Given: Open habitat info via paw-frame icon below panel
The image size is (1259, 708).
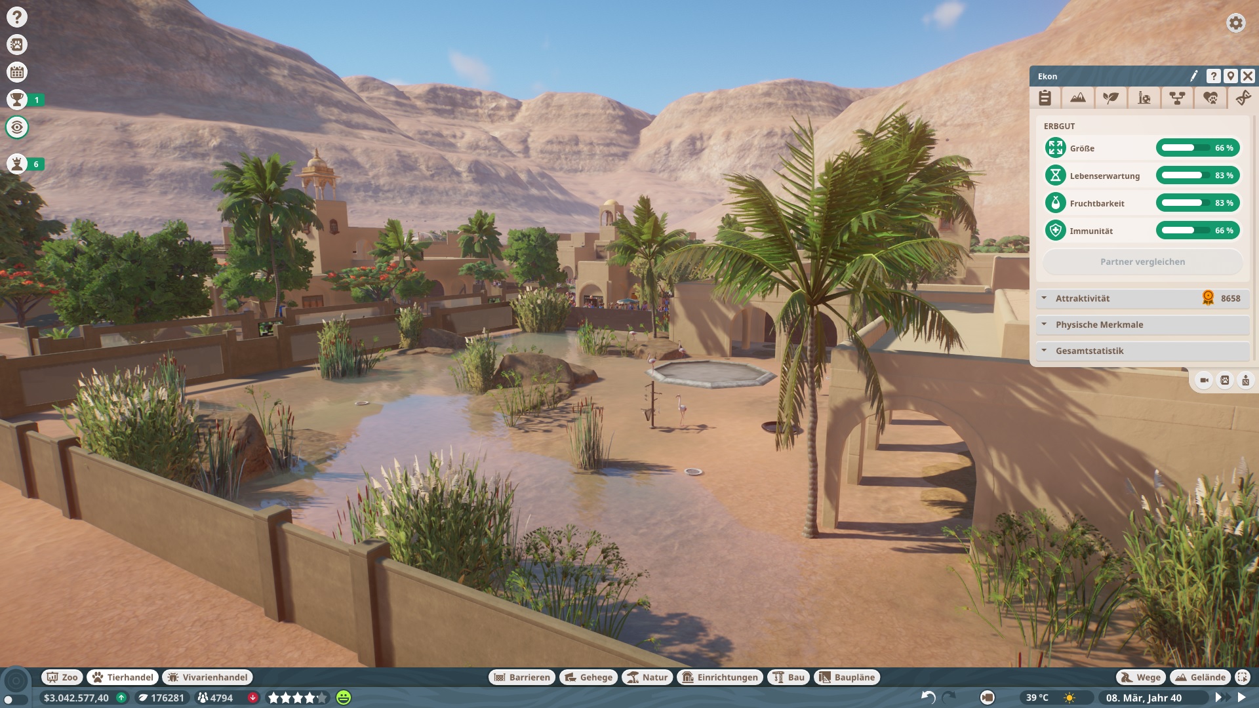Looking at the screenshot, I should pyautogui.click(x=1225, y=380).
